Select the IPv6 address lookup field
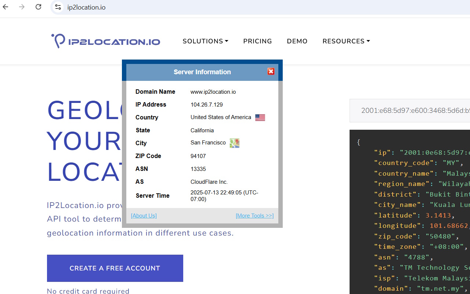The width and height of the screenshot is (470, 294). pyautogui.click(x=415, y=111)
